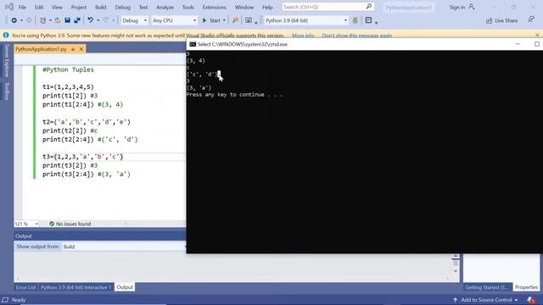Viewport: 543px width, 305px height.
Task: Expand the Start button dropdown arrow
Action: tap(224, 20)
